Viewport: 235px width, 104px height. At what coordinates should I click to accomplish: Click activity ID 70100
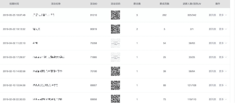93,71
